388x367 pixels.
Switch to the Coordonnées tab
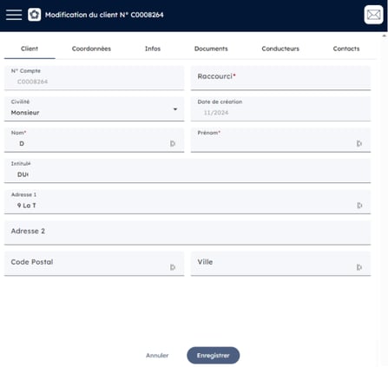[x=91, y=49]
